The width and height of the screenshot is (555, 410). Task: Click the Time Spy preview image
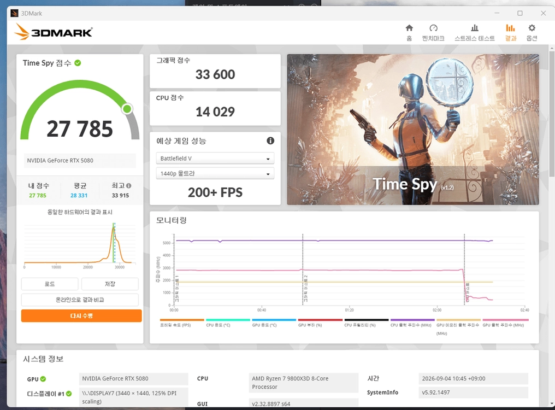pos(413,130)
